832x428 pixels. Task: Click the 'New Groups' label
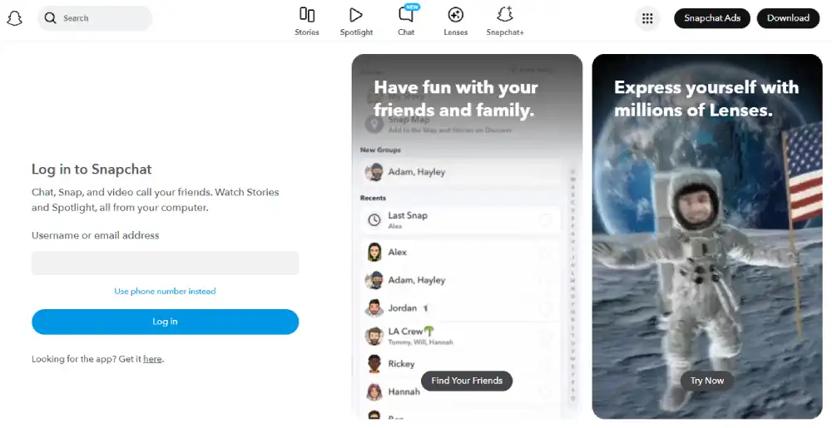[x=380, y=150]
